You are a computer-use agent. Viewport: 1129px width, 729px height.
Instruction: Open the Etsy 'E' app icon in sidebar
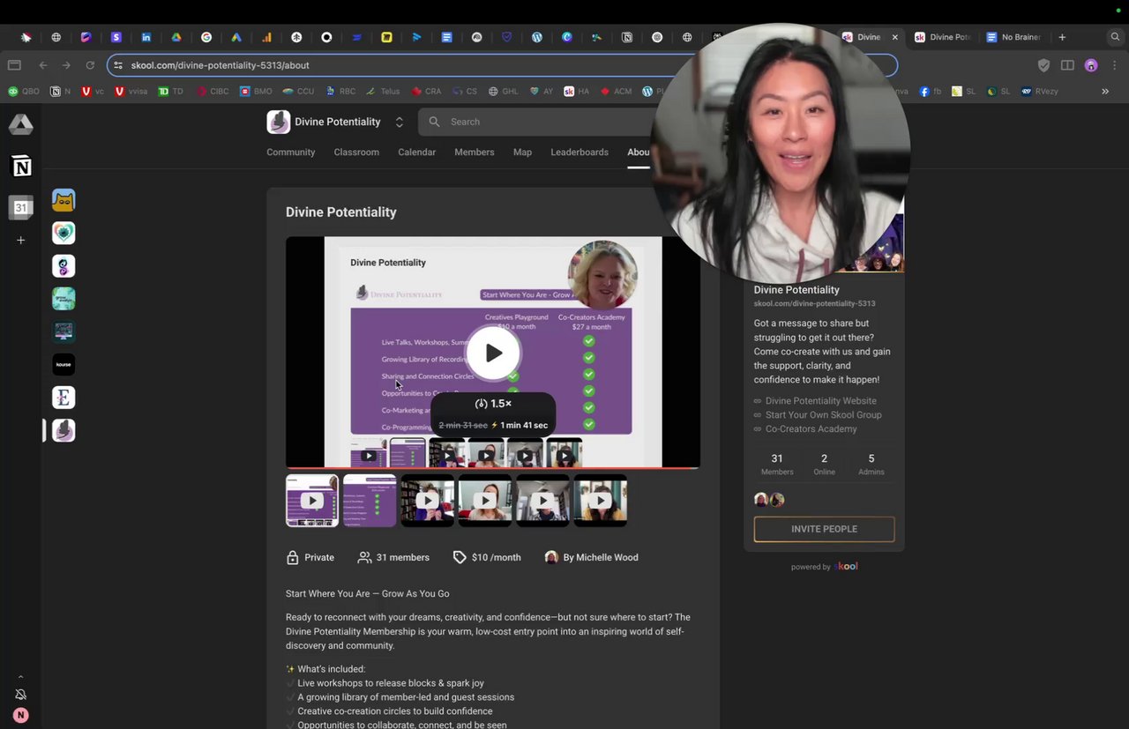64,398
